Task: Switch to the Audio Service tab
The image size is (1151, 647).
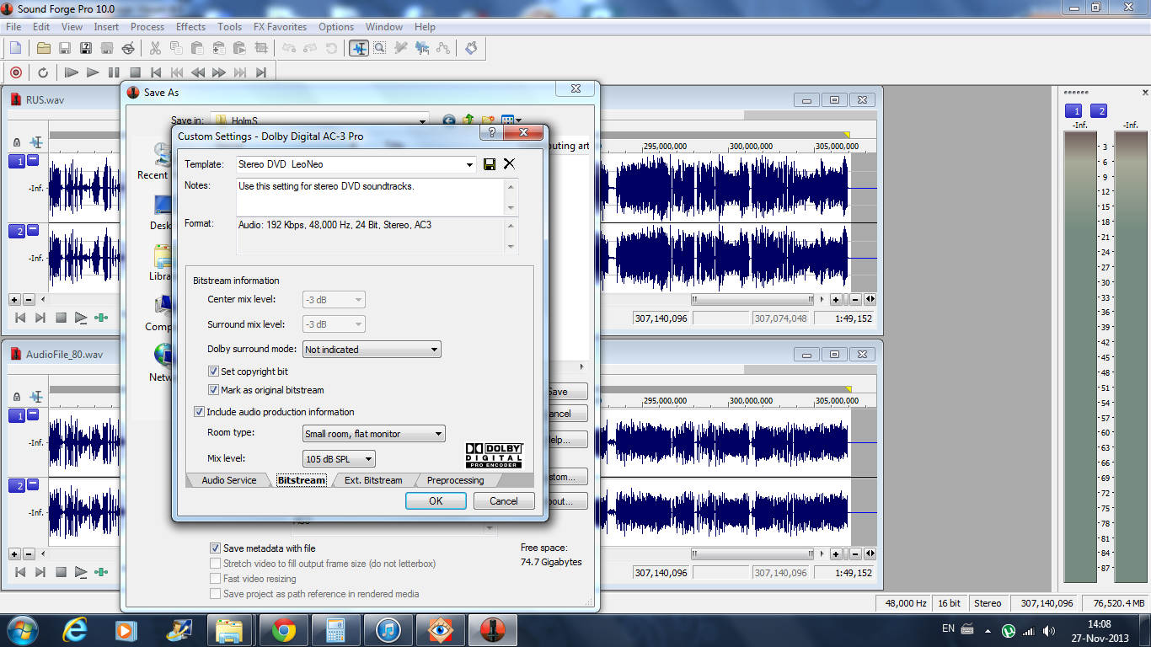Action: pyautogui.click(x=228, y=480)
